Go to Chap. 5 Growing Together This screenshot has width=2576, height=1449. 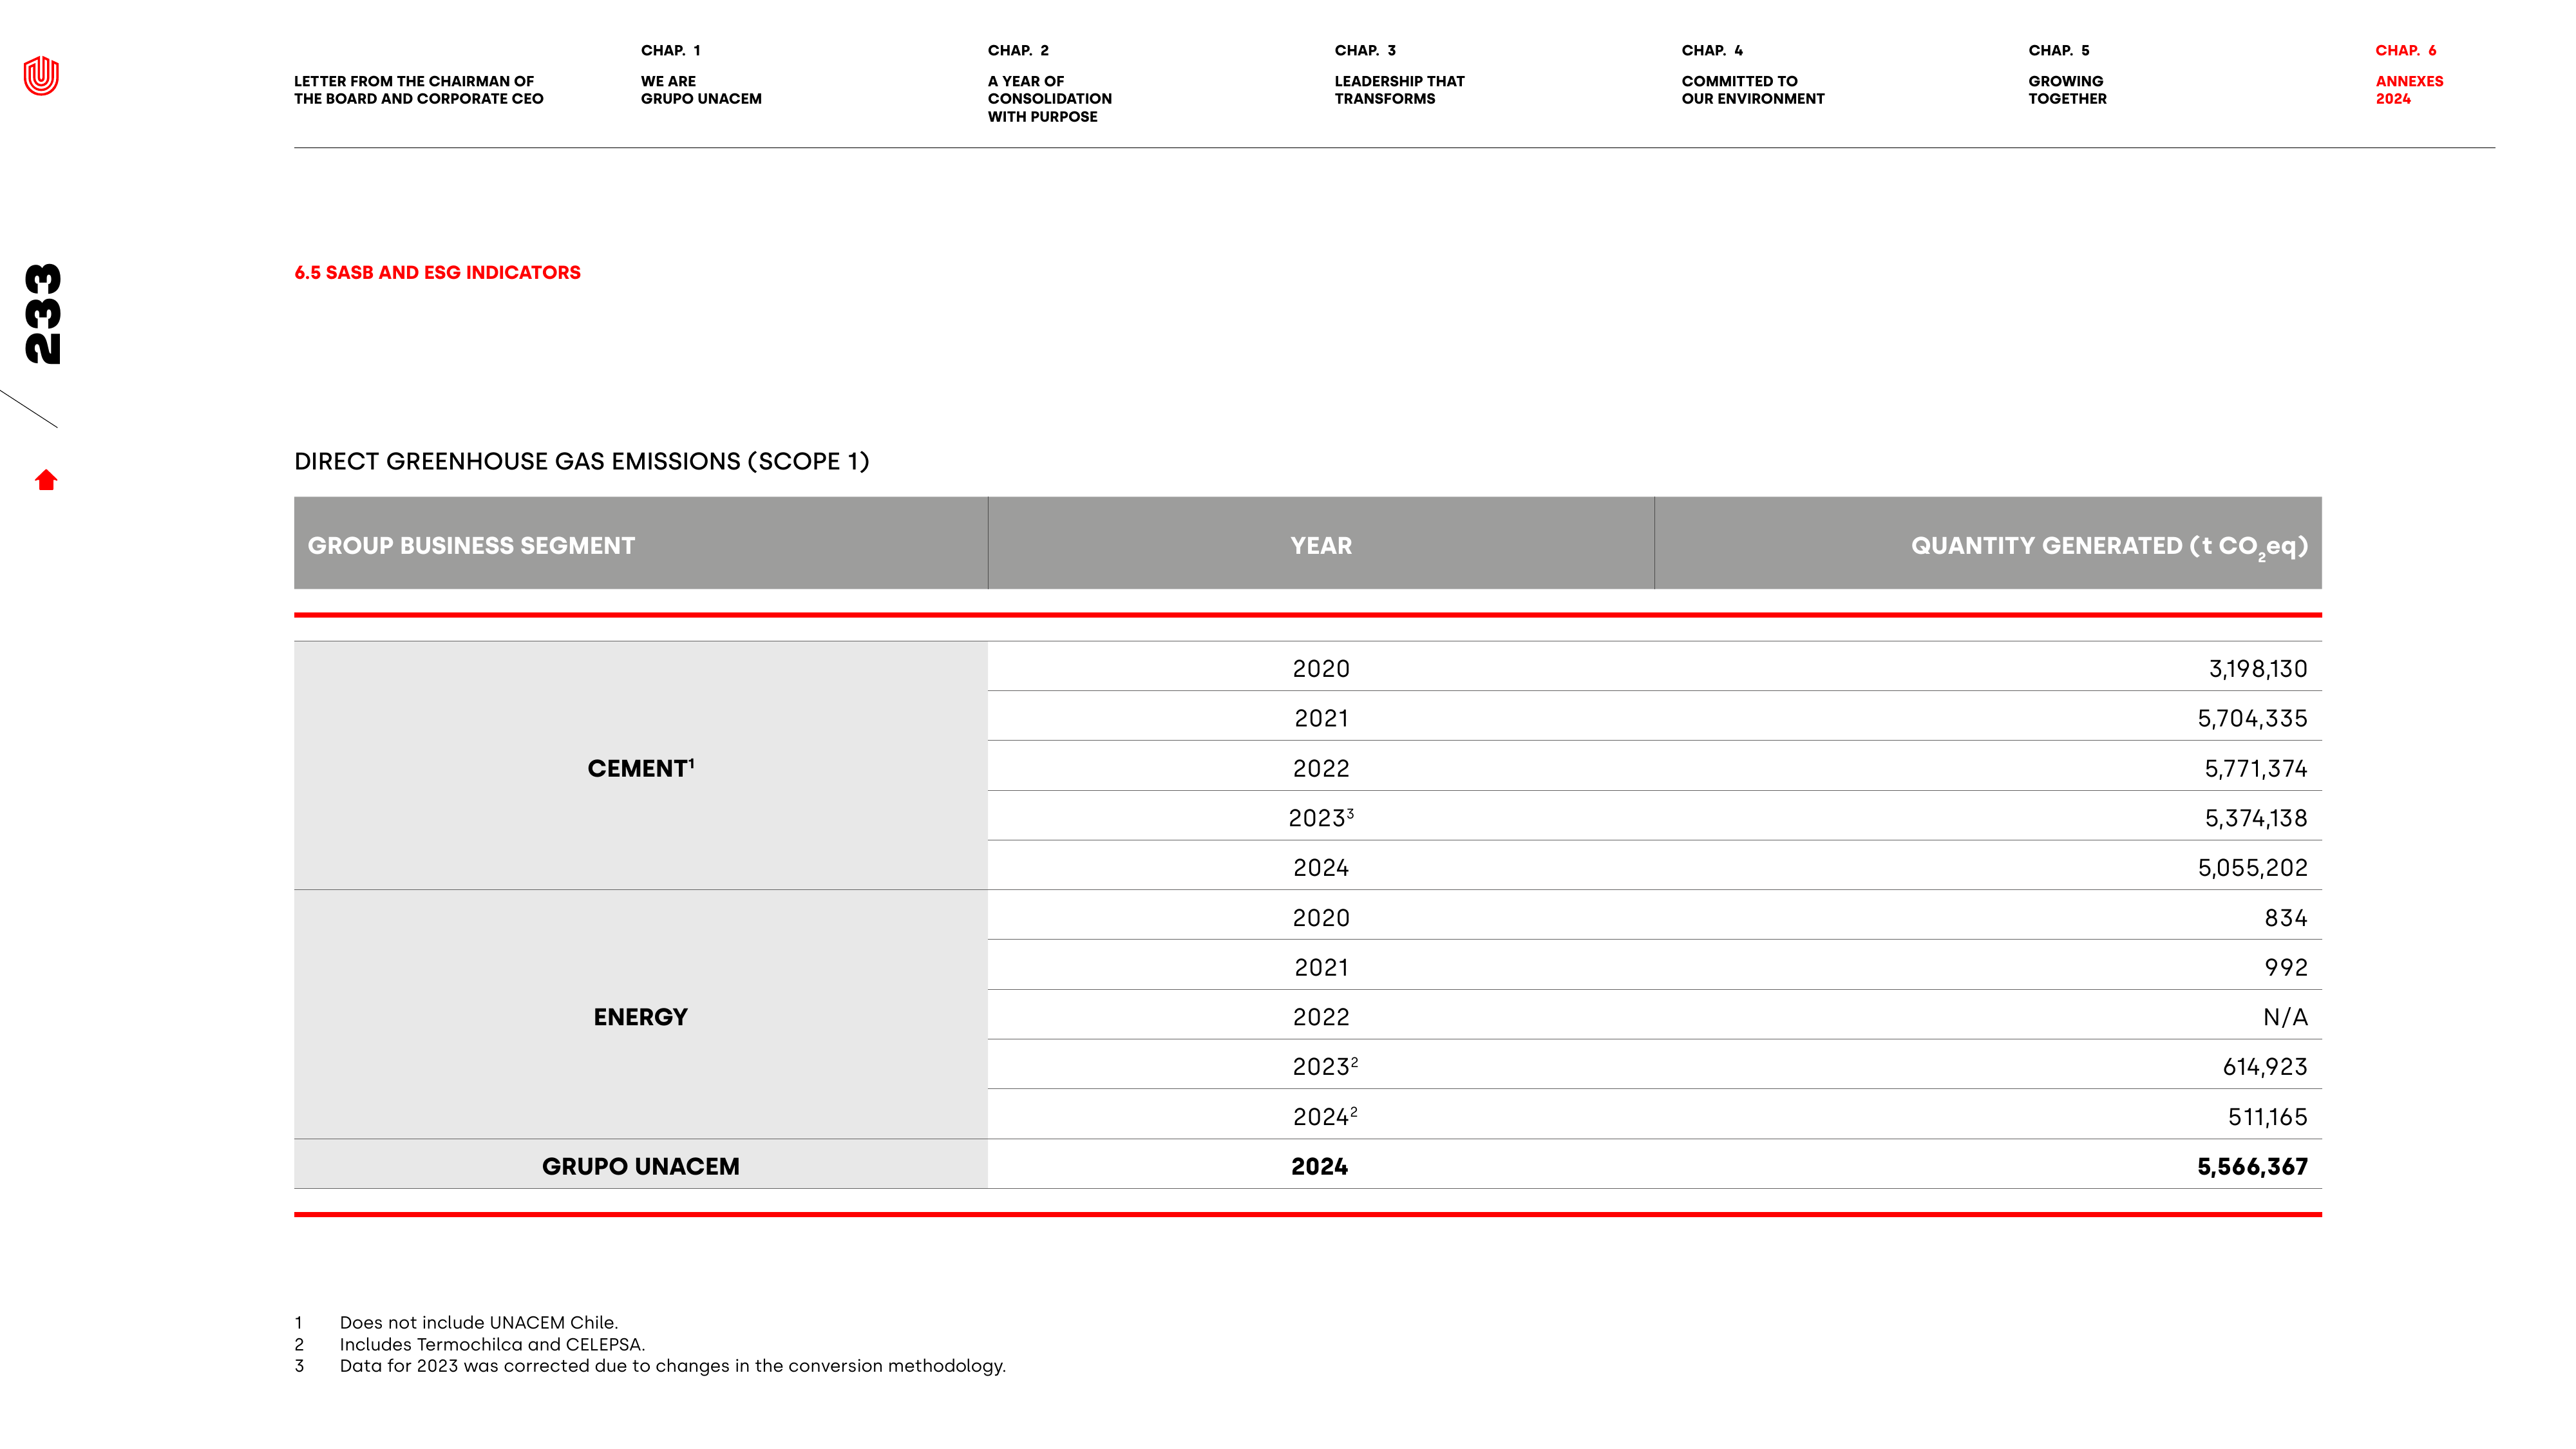[2067, 75]
